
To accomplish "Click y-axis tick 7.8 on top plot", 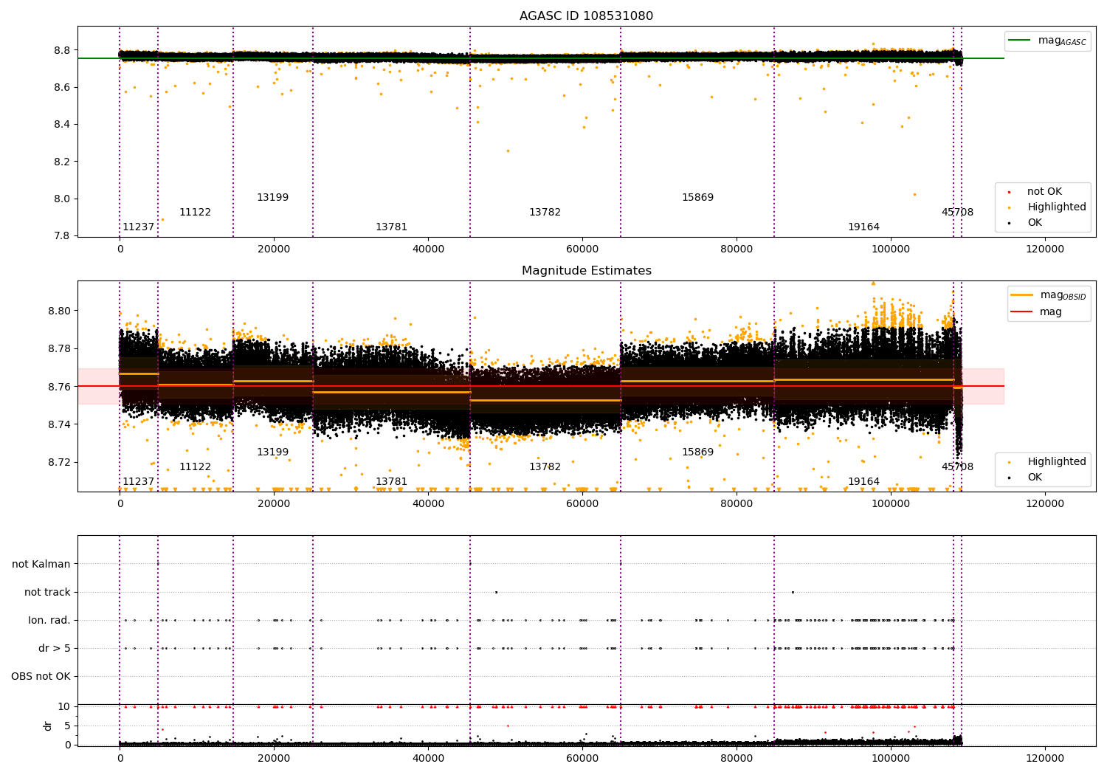I will pos(63,236).
